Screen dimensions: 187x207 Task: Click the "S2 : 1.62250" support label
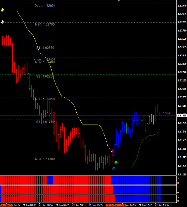click(x=45, y=76)
